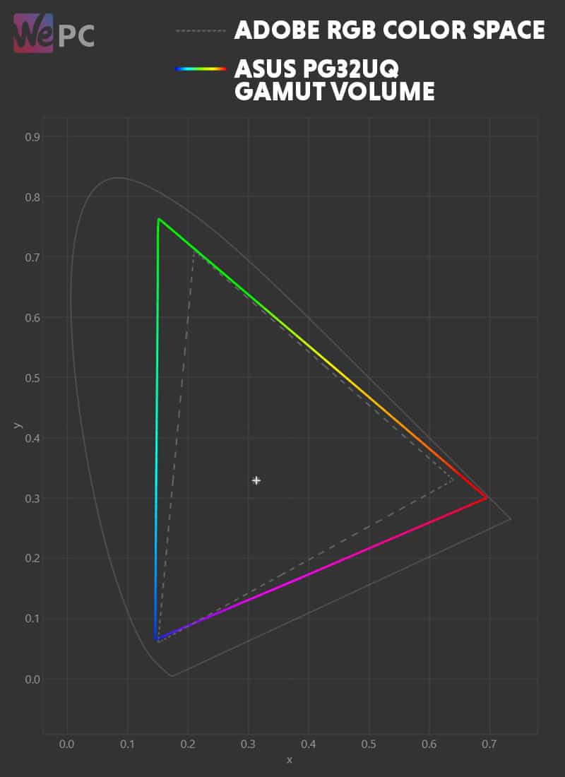Viewport: 565px width, 777px height.
Task: Click the dashed gray legend line sample
Action: point(201,30)
